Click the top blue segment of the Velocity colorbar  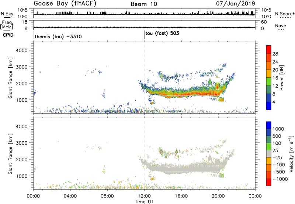[x=269, y=126]
